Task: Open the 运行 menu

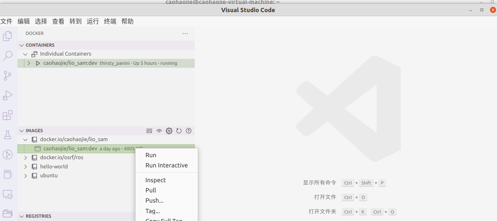Action: 93,21
